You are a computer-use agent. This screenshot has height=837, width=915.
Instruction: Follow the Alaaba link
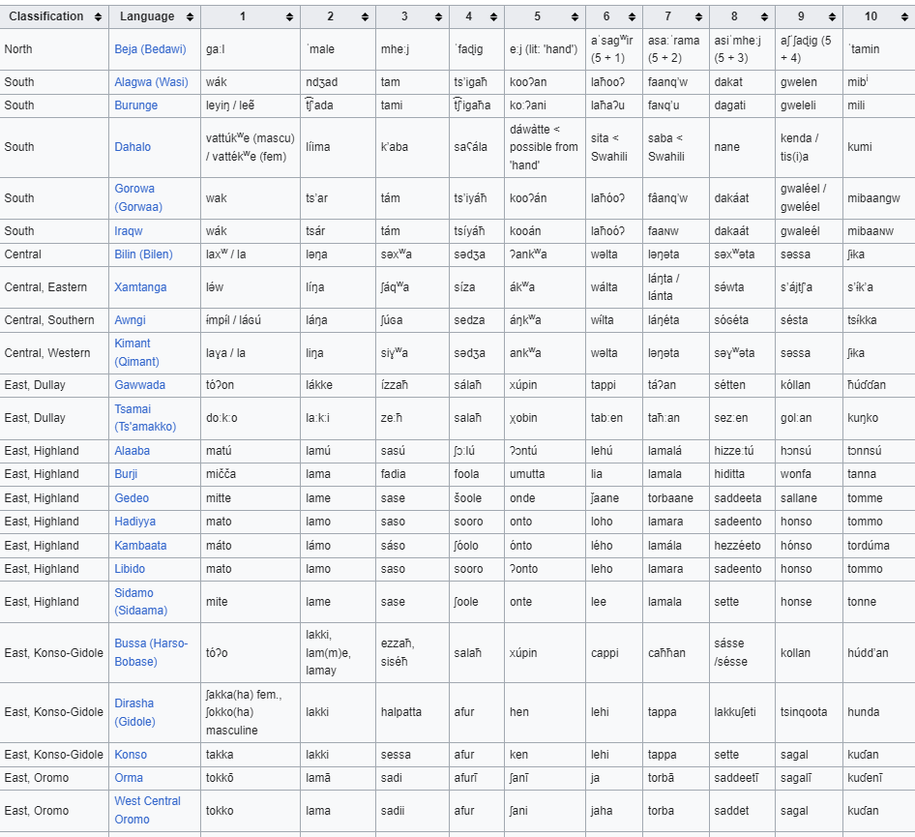coord(132,451)
